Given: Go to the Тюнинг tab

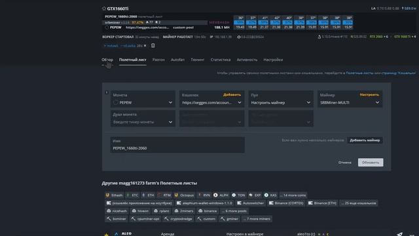Looking at the screenshot, I should pyautogui.click(x=198, y=60).
